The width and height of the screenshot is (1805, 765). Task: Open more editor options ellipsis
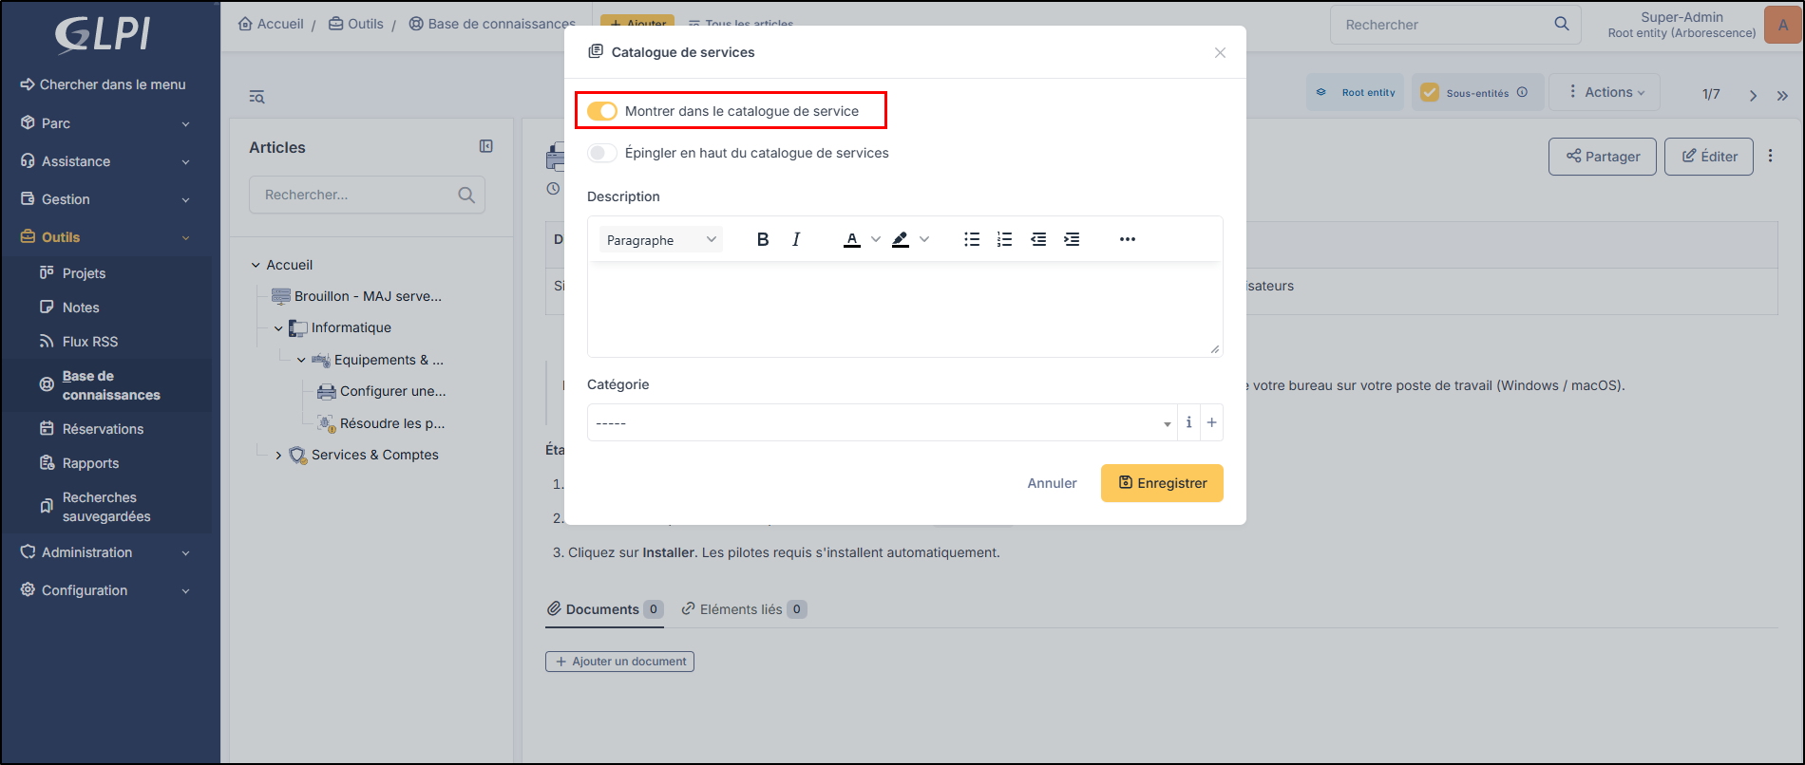(x=1128, y=239)
